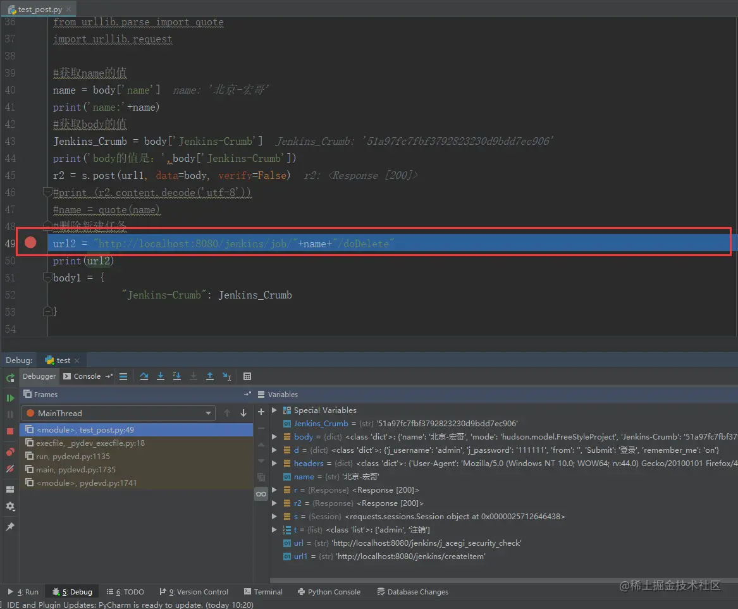Select the Jenkins_Crumb variable row
This screenshot has height=609, width=738.
(x=503, y=424)
